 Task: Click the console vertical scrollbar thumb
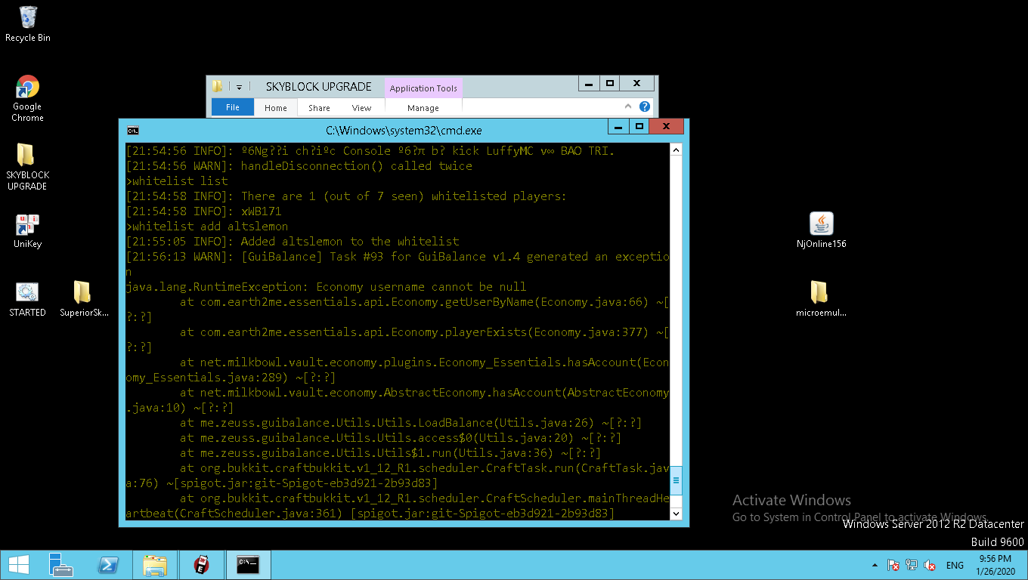coord(676,480)
